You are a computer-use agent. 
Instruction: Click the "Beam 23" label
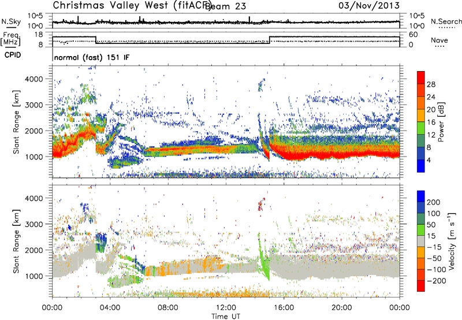tap(225, 6)
